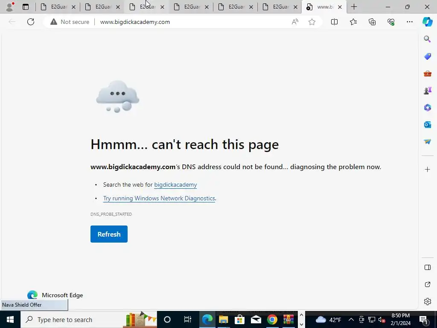Toggle the sidebar panel layout icon

(427, 267)
